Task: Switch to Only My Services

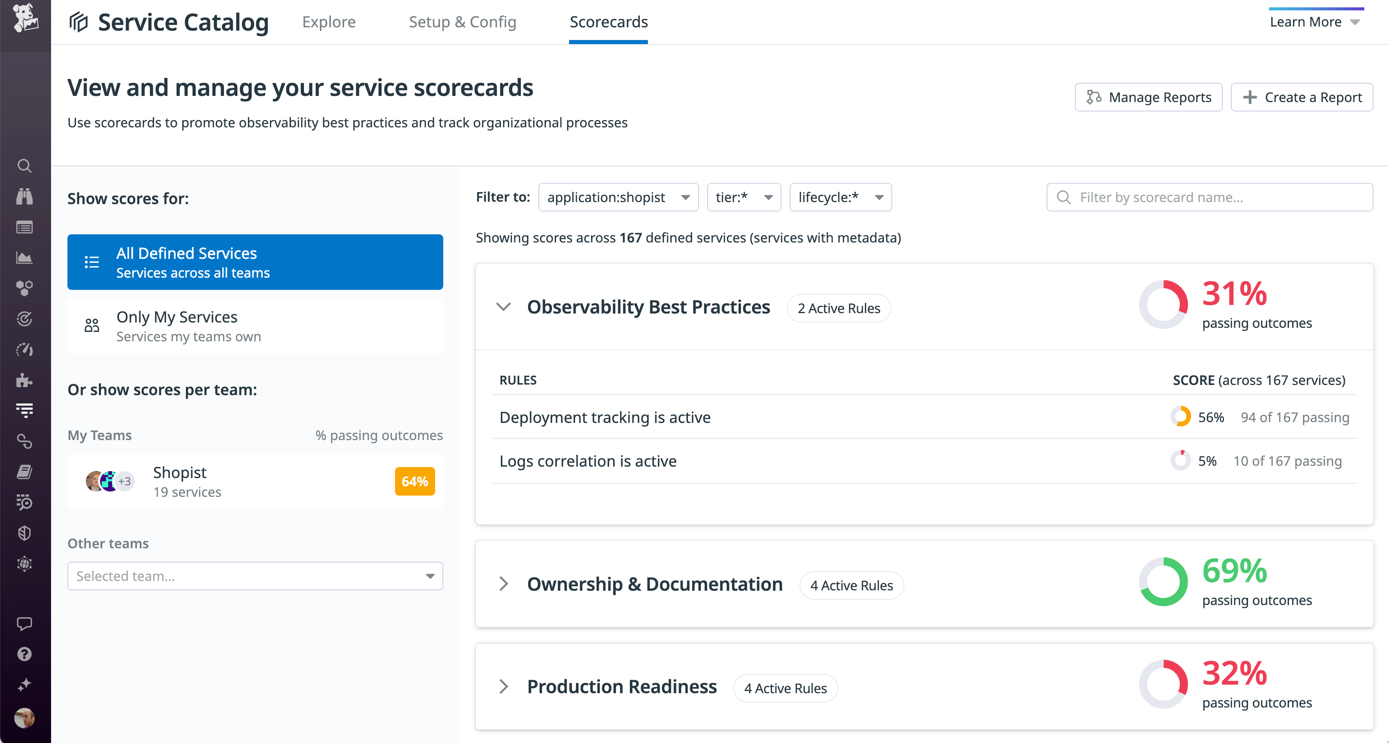Action: point(255,325)
